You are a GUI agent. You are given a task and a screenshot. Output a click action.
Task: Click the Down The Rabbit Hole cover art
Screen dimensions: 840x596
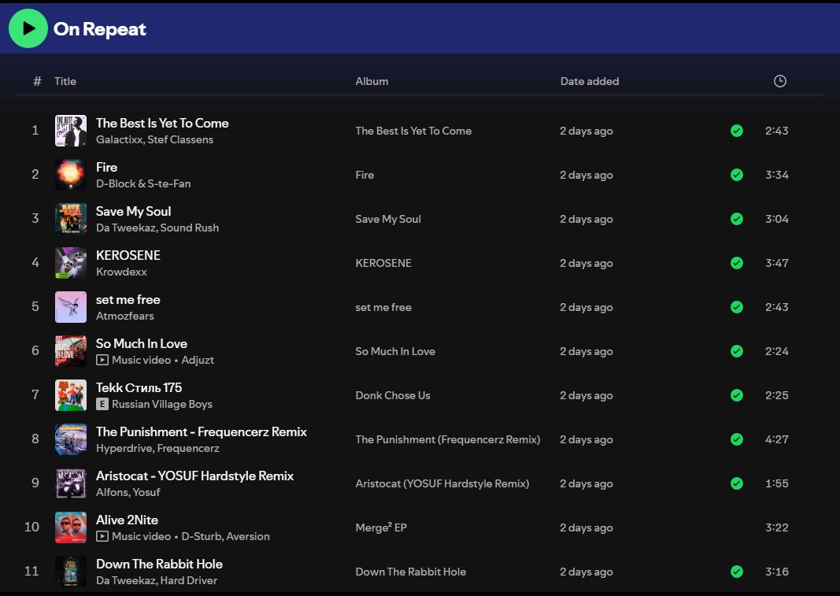[x=71, y=572]
